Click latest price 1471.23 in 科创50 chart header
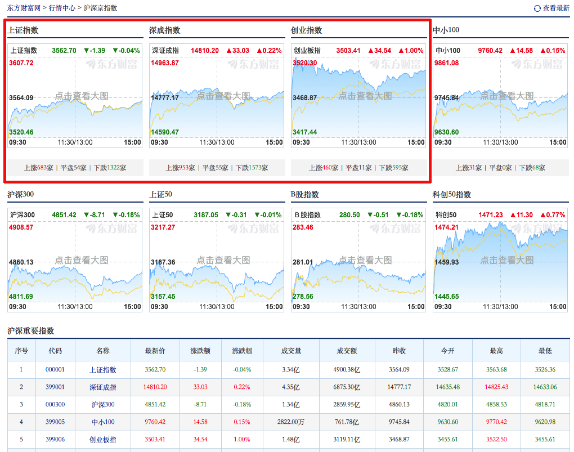 (491, 215)
